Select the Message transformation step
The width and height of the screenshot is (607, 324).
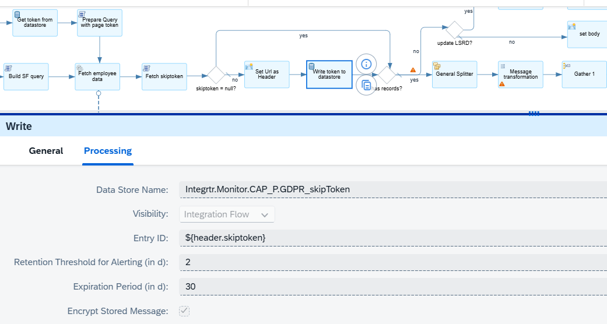[520, 75]
